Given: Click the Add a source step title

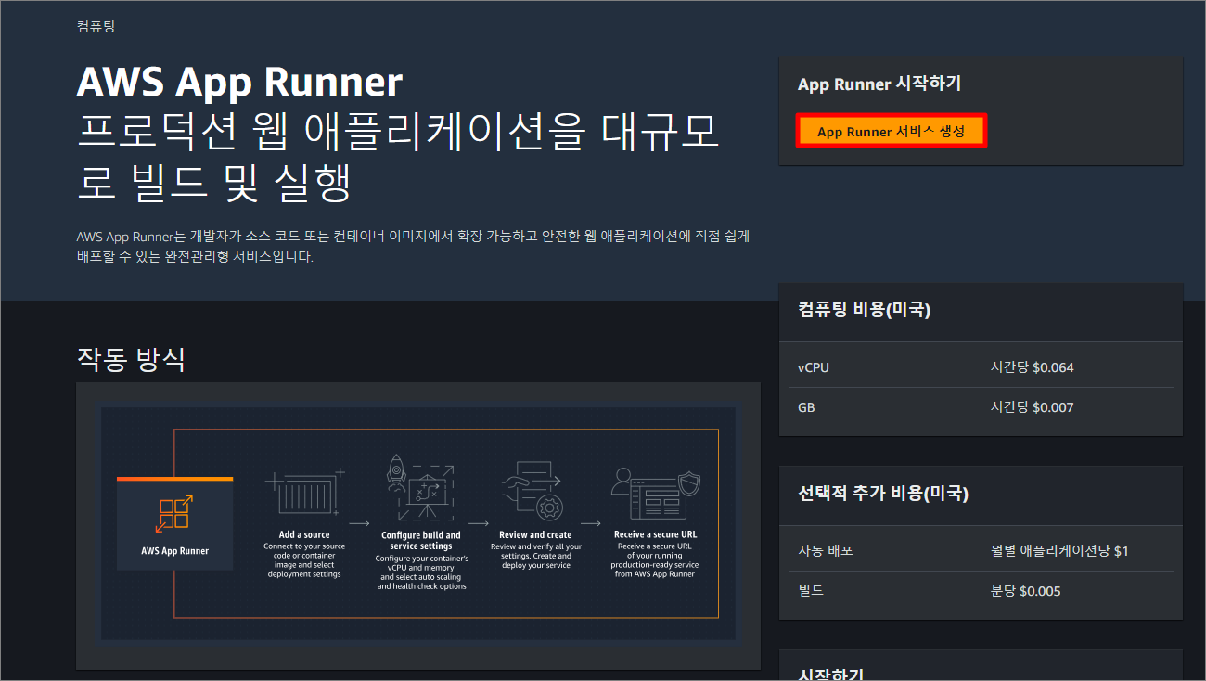Looking at the screenshot, I should tap(304, 535).
